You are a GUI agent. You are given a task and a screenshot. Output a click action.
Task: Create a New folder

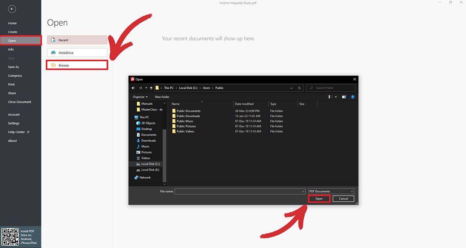(x=162, y=97)
